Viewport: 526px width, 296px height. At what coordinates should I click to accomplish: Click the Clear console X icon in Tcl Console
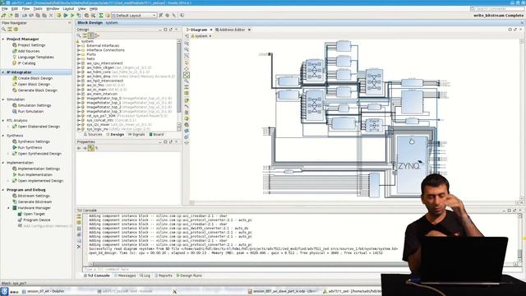coord(79,247)
